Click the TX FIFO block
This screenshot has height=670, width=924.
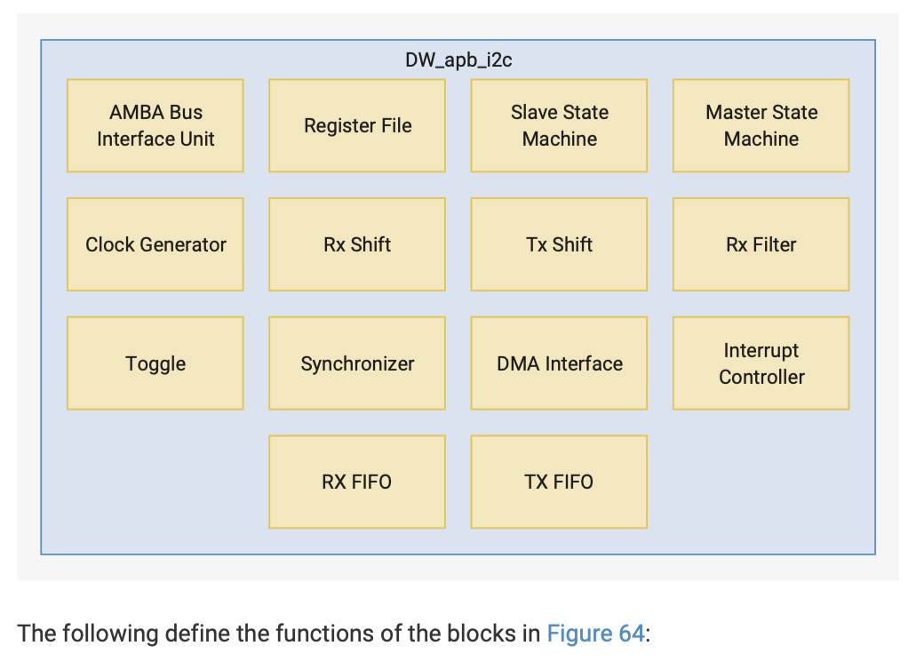pyautogui.click(x=559, y=482)
